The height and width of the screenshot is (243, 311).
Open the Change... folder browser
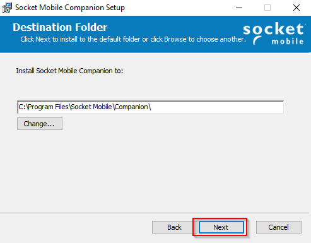40,124
